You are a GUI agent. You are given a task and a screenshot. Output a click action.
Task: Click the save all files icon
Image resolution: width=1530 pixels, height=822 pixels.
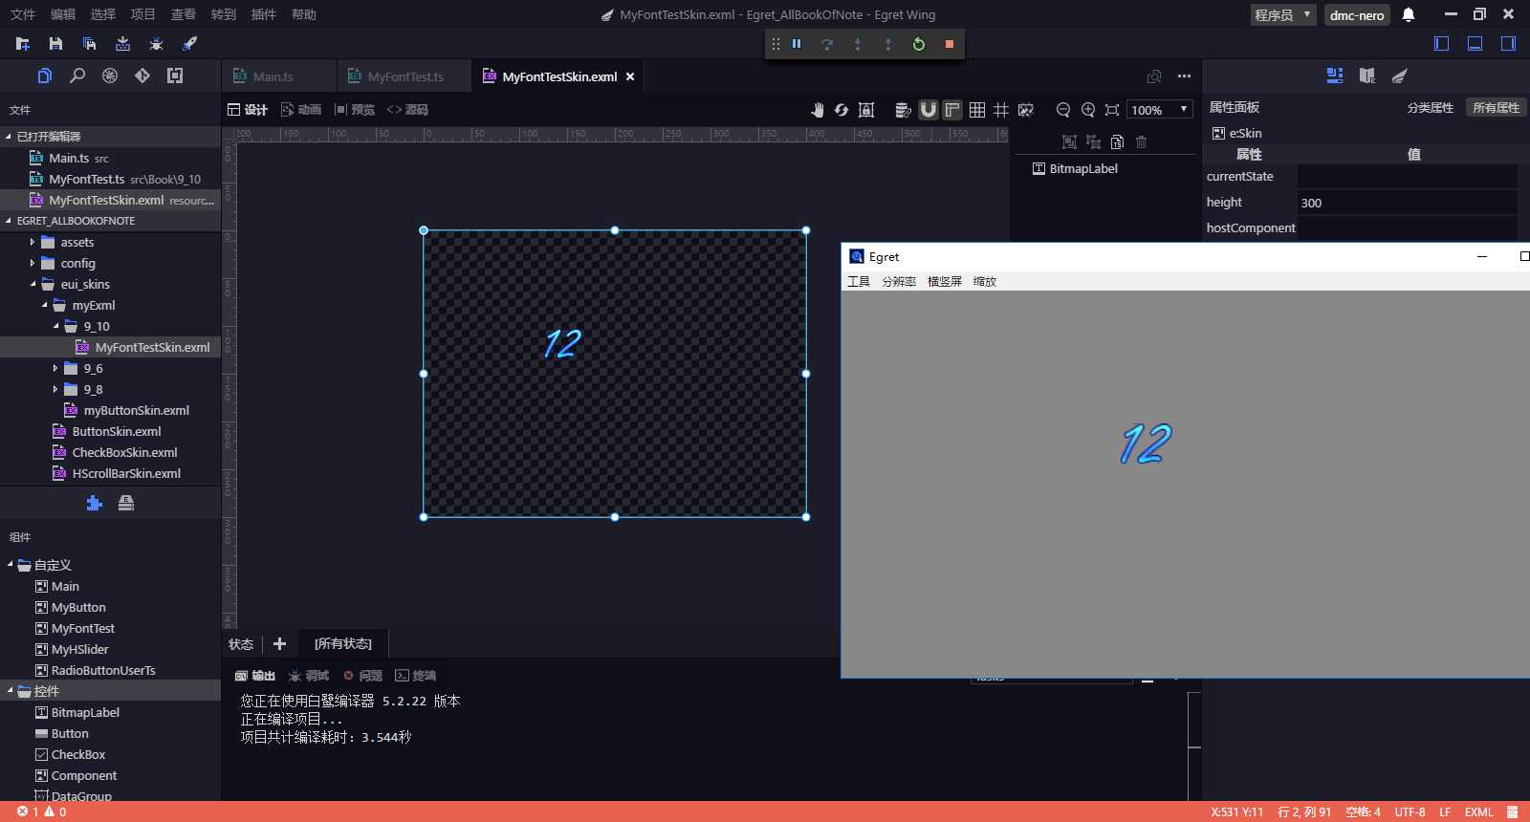[x=89, y=44]
